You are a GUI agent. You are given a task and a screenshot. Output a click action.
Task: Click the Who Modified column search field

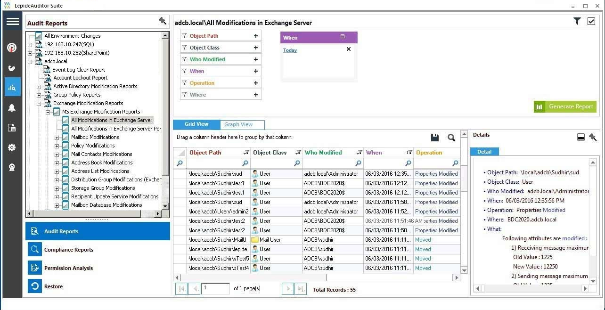(333, 163)
